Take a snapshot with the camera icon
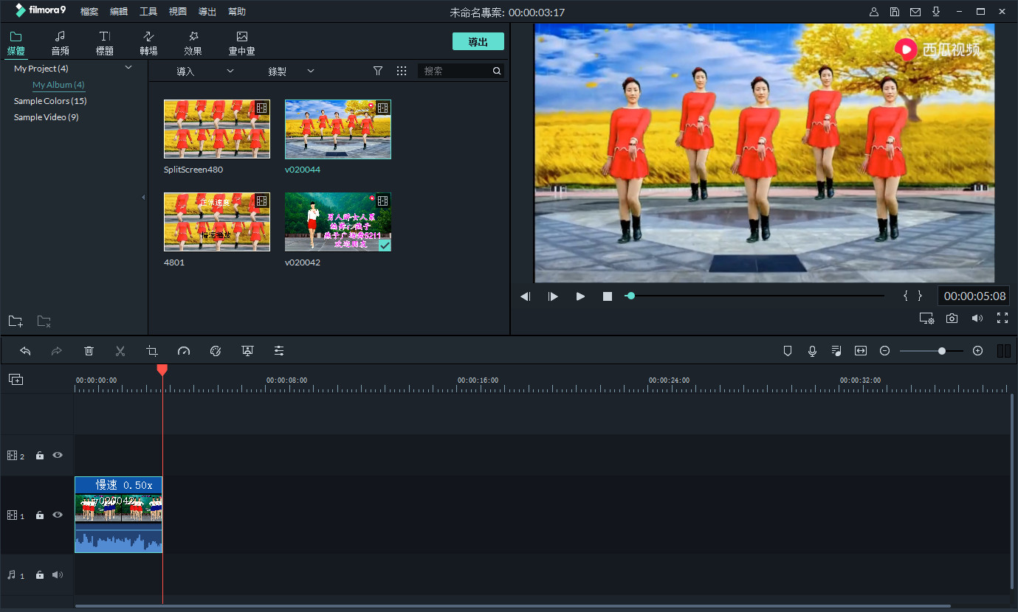Screen dimensions: 1018x612 pyautogui.click(x=951, y=318)
